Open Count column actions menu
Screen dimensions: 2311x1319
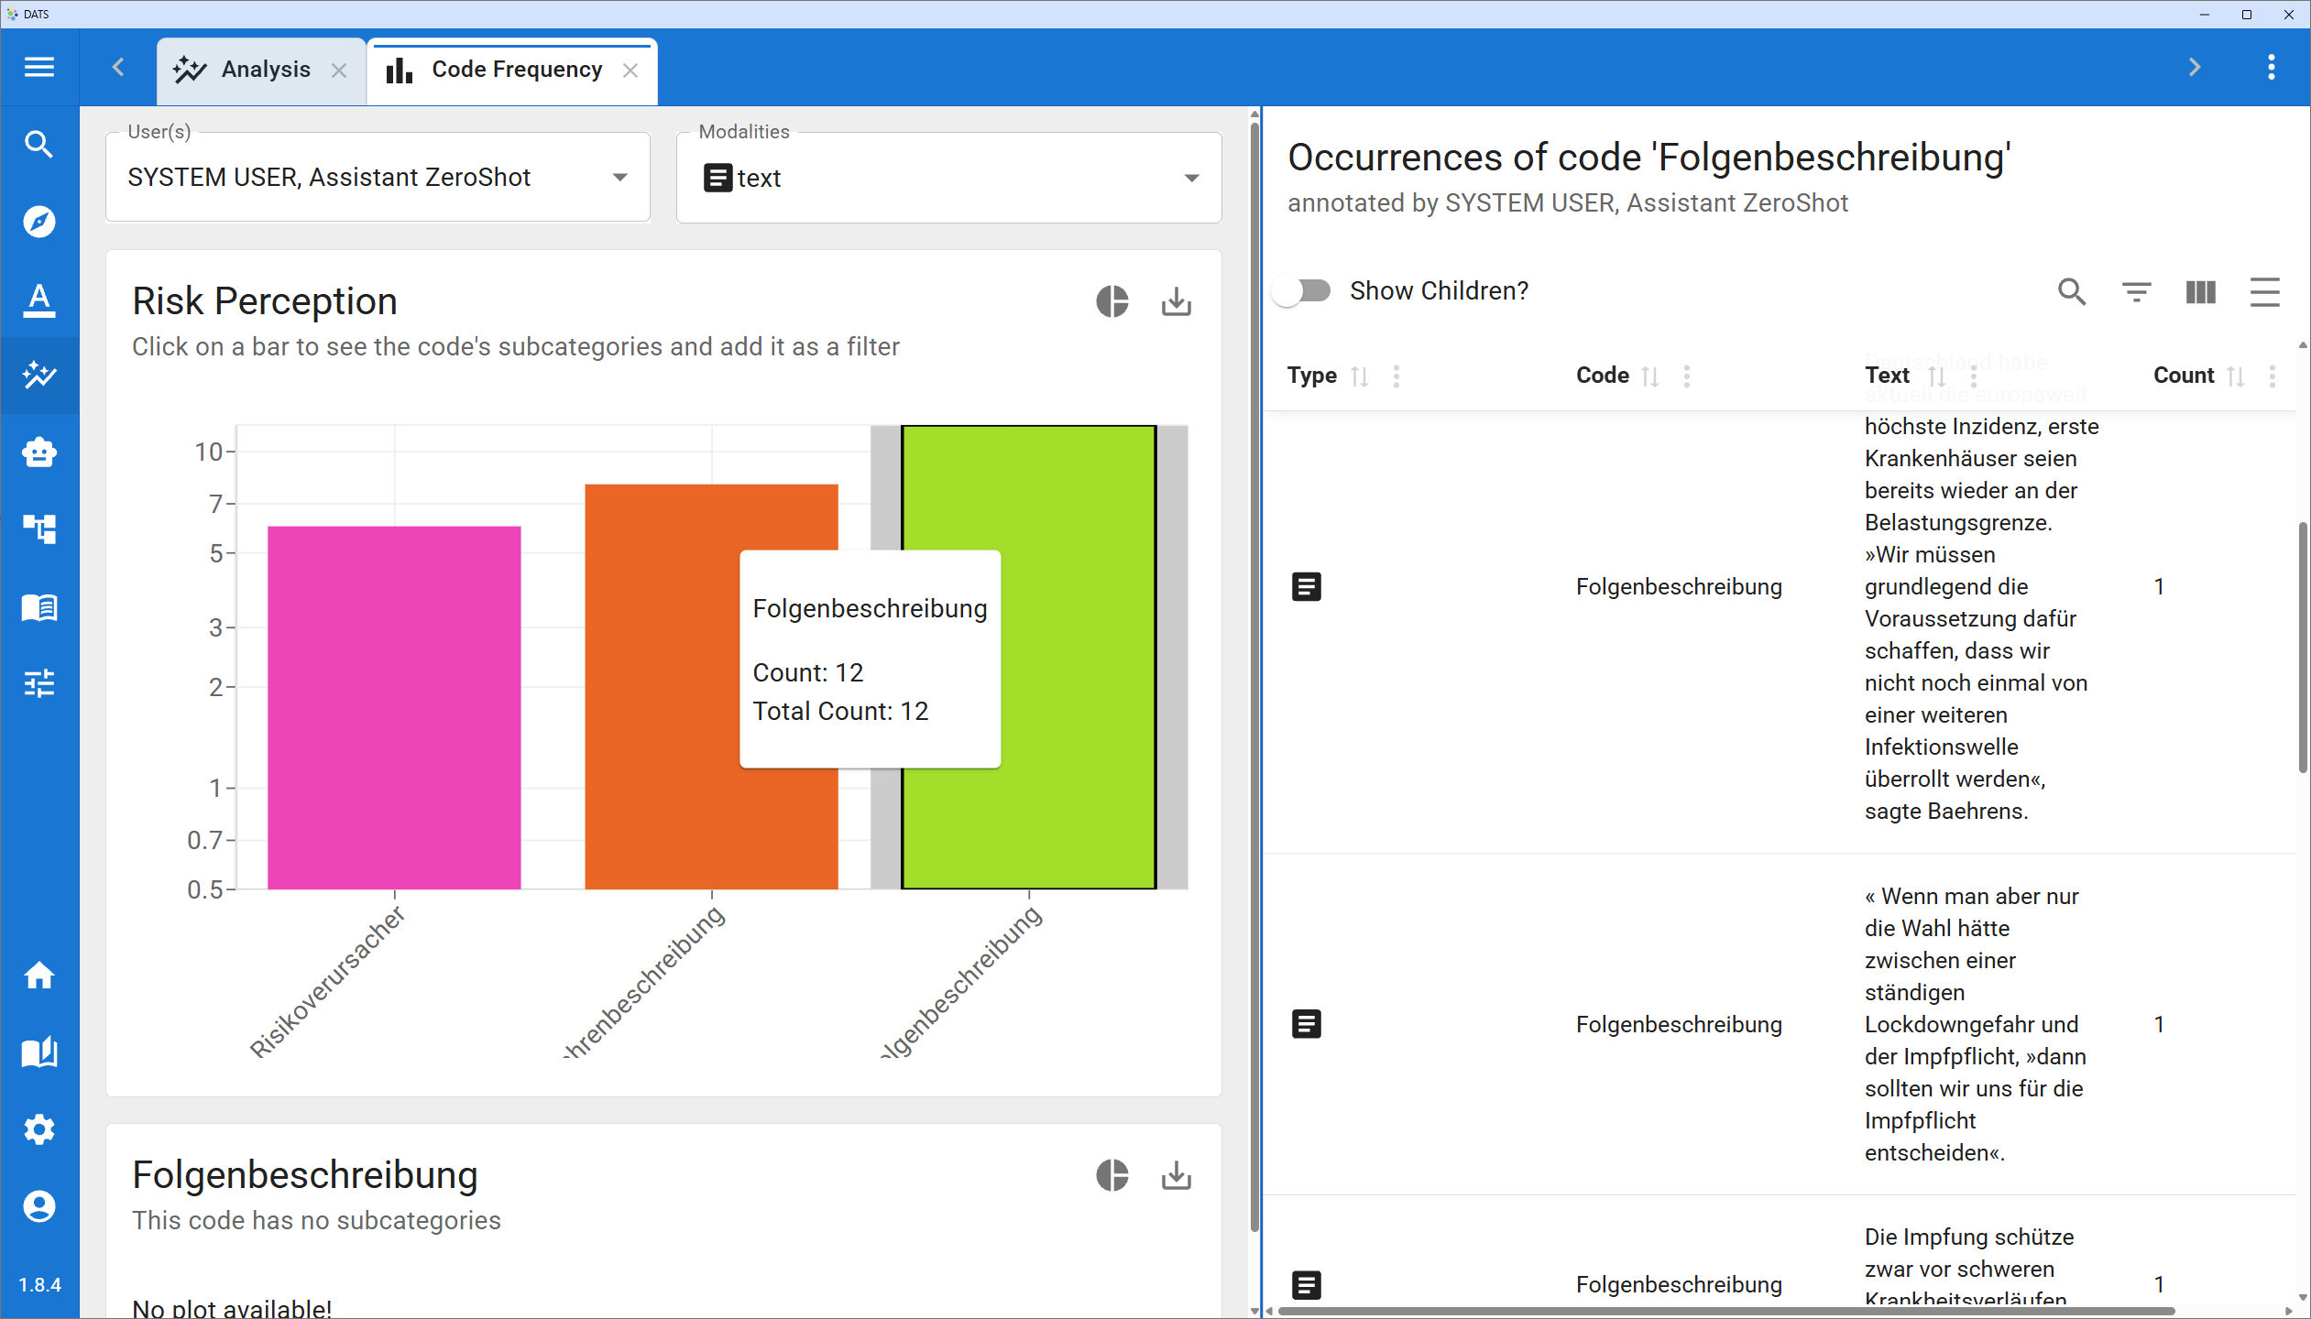click(x=2273, y=376)
